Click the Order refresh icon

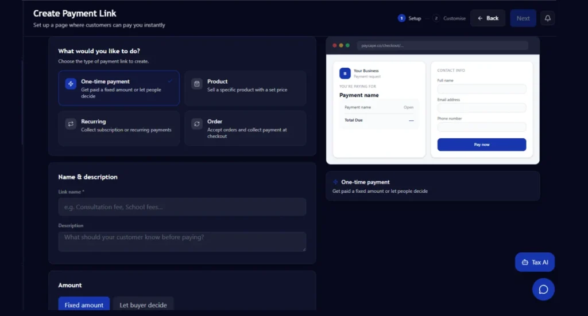197,123
